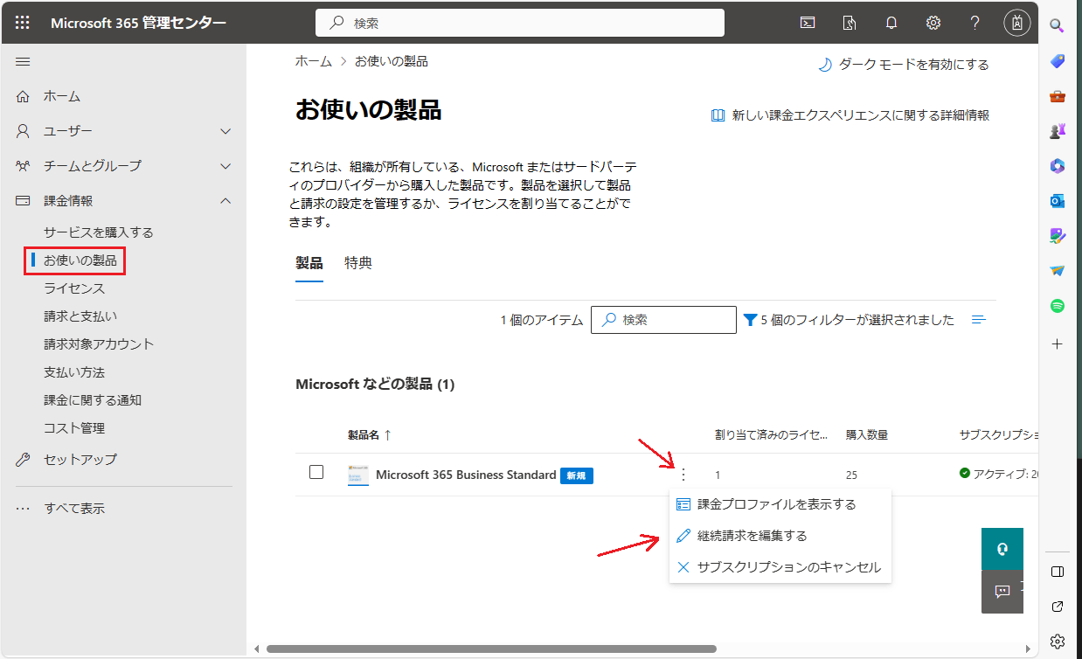Image resolution: width=1082 pixels, height=659 pixels.
Task: Select the Microsoft 365 Business Standard checkbox
Action: point(316,472)
